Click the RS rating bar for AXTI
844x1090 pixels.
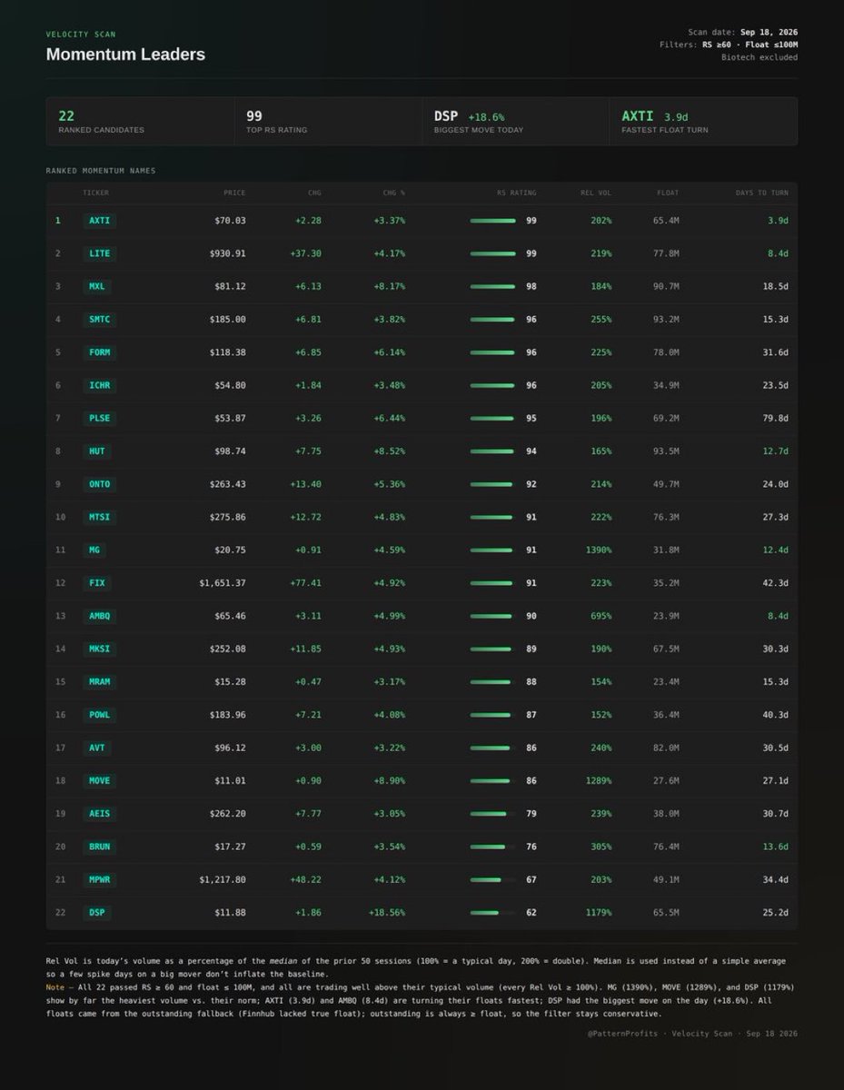point(492,221)
